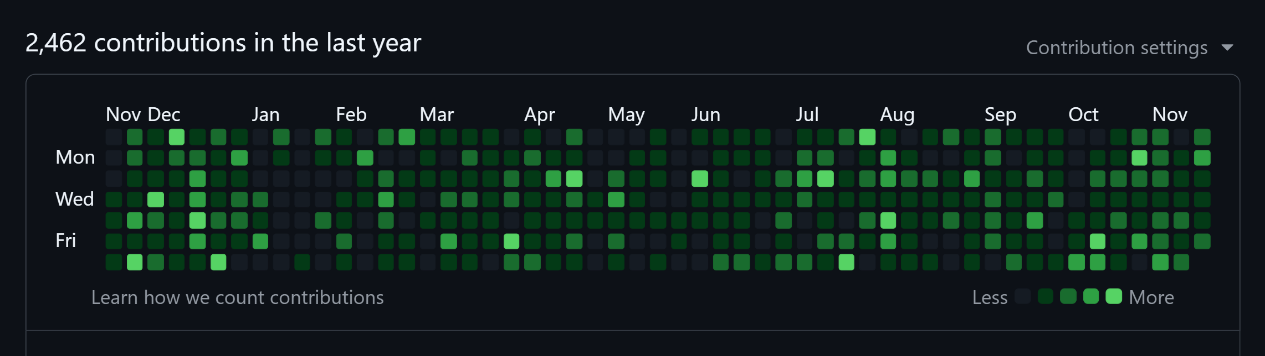Click the Oct month label
1265x356 pixels.
coord(1083,114)
